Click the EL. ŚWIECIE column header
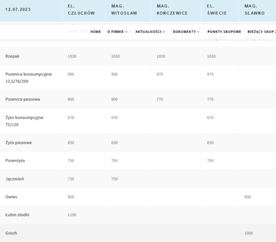 pos(217,10)
